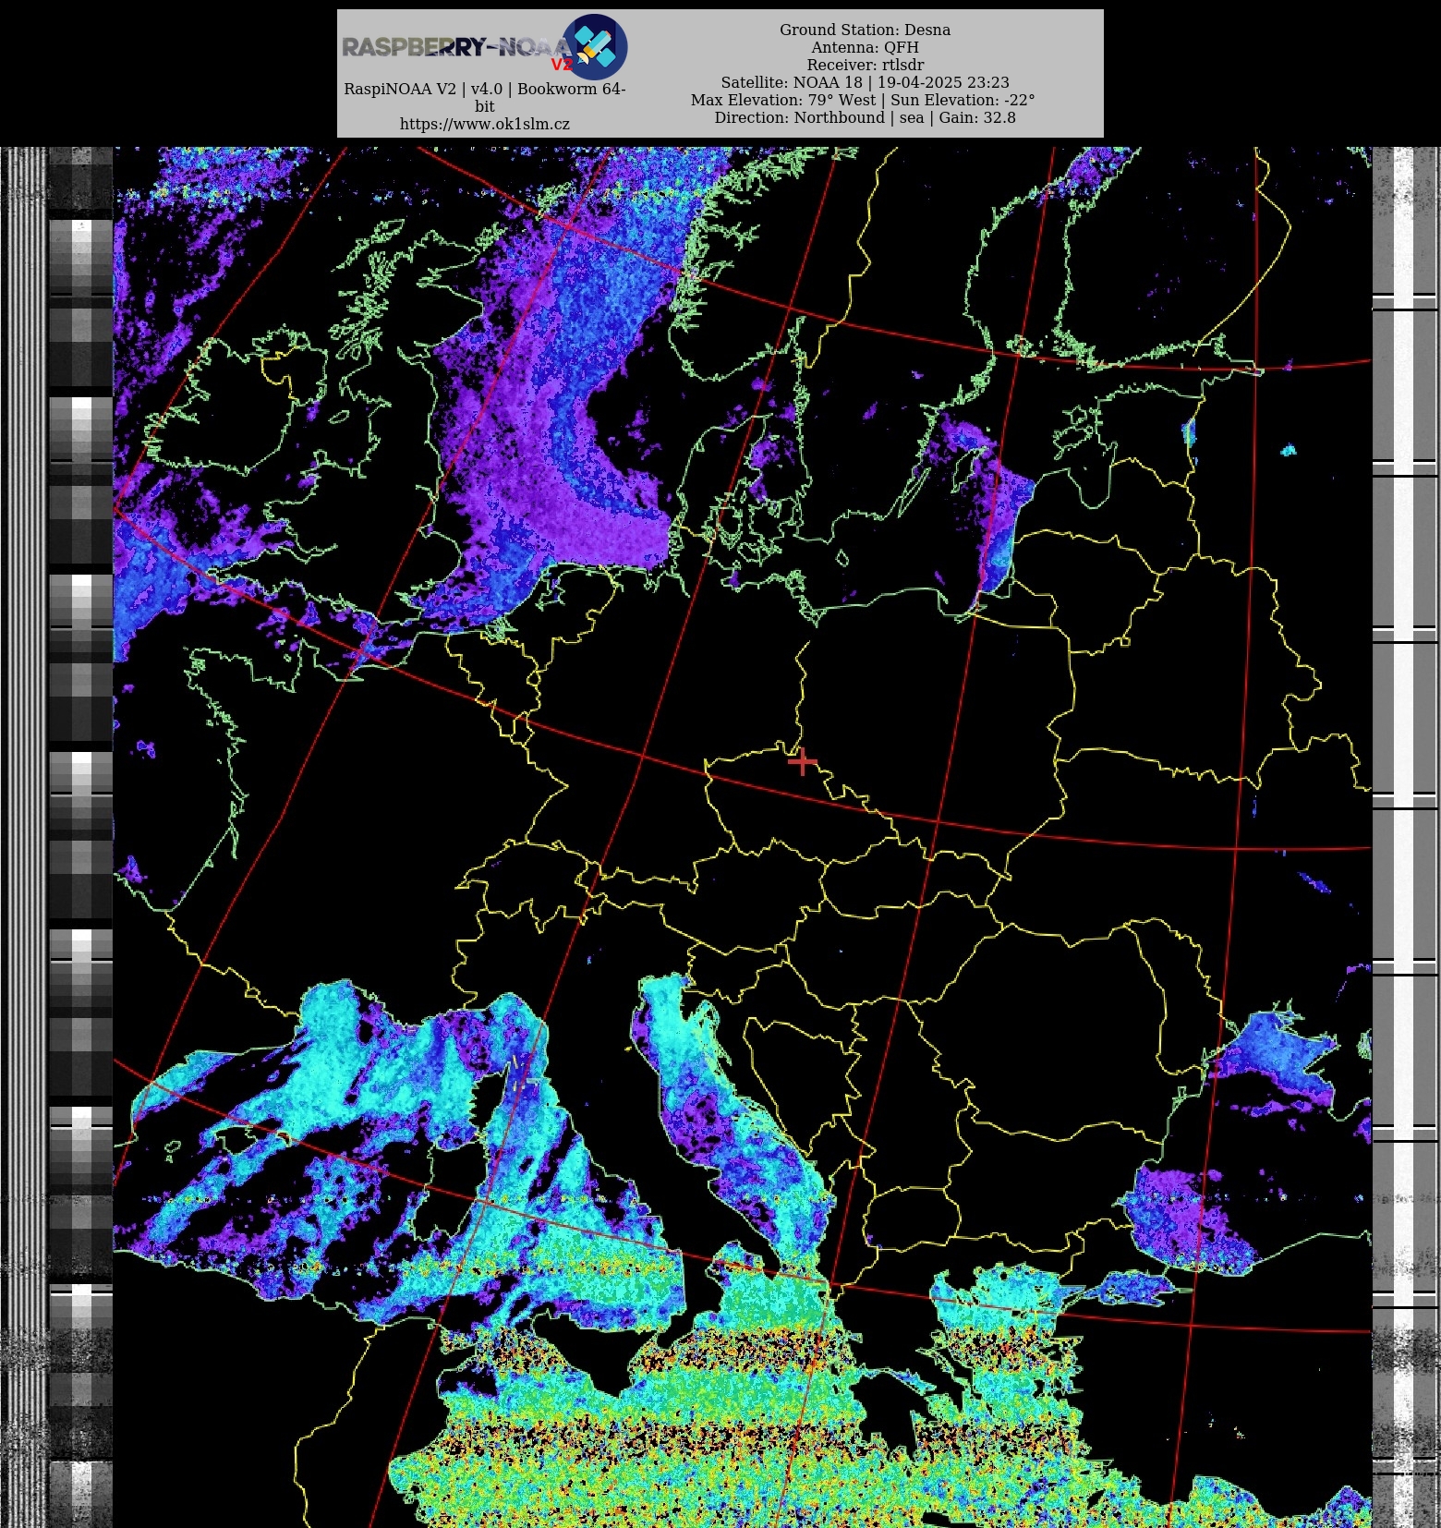Viewport: 1441px width, 1528px height.
Task: Select the 'Receiver: rtlsdr' line
Action: [865, 65]
